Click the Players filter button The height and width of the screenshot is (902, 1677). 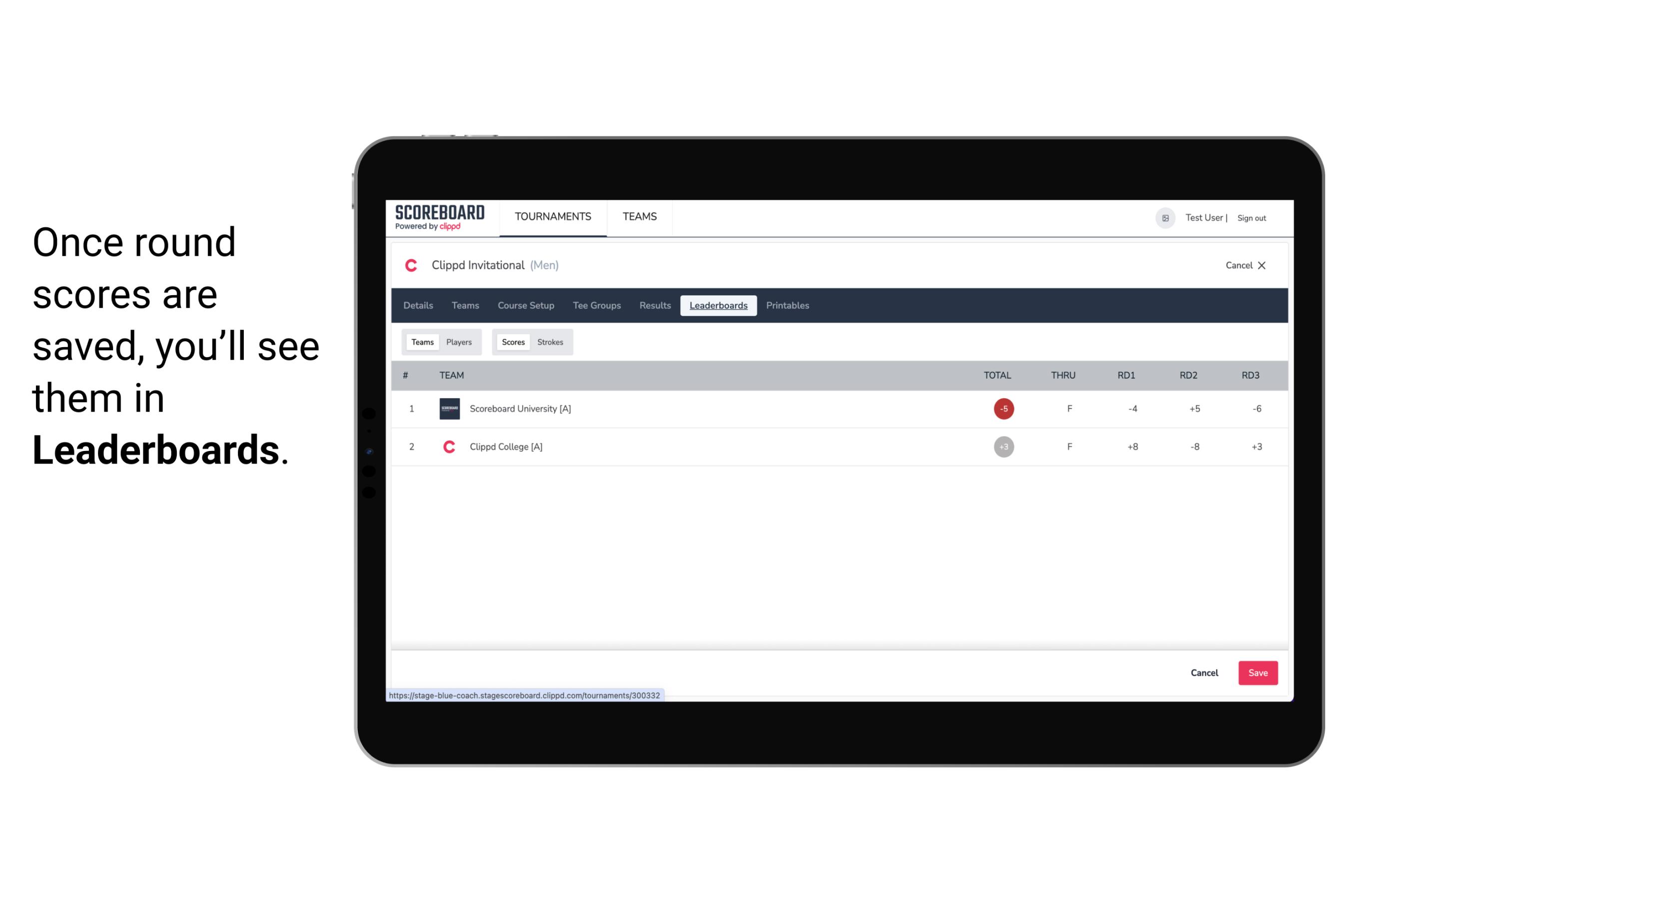(459, 341)
